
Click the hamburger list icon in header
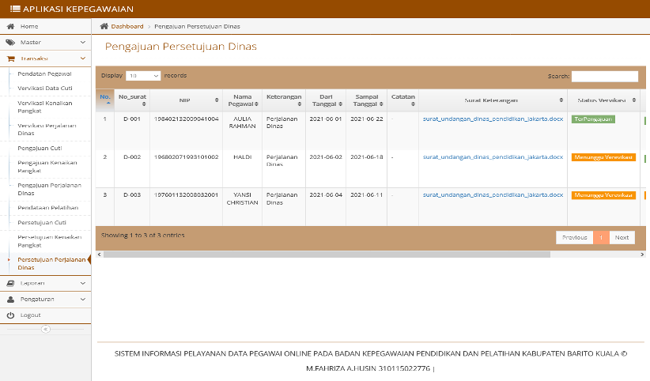pos(15,9)
